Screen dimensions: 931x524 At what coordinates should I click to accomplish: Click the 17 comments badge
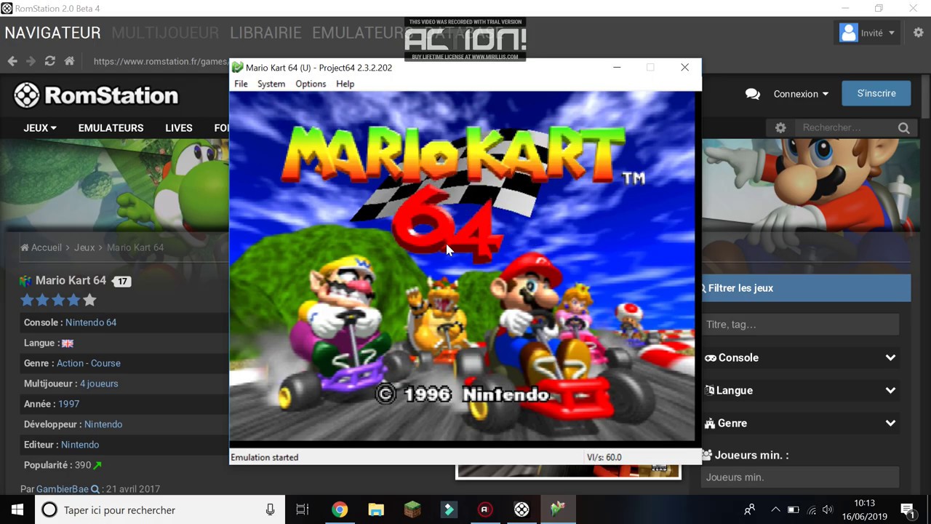coord(122,282)
